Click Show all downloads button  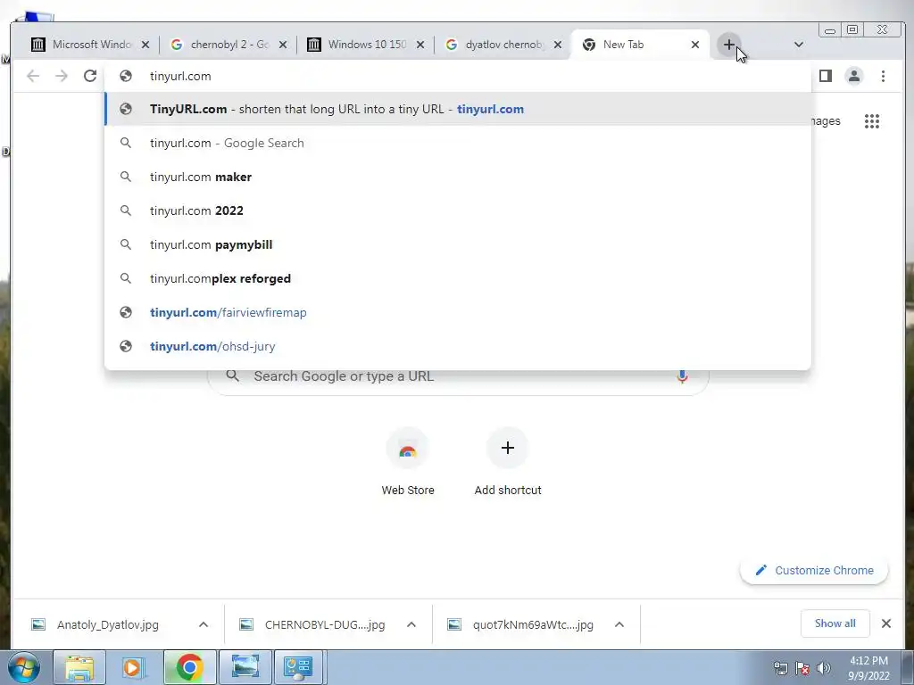835,623
